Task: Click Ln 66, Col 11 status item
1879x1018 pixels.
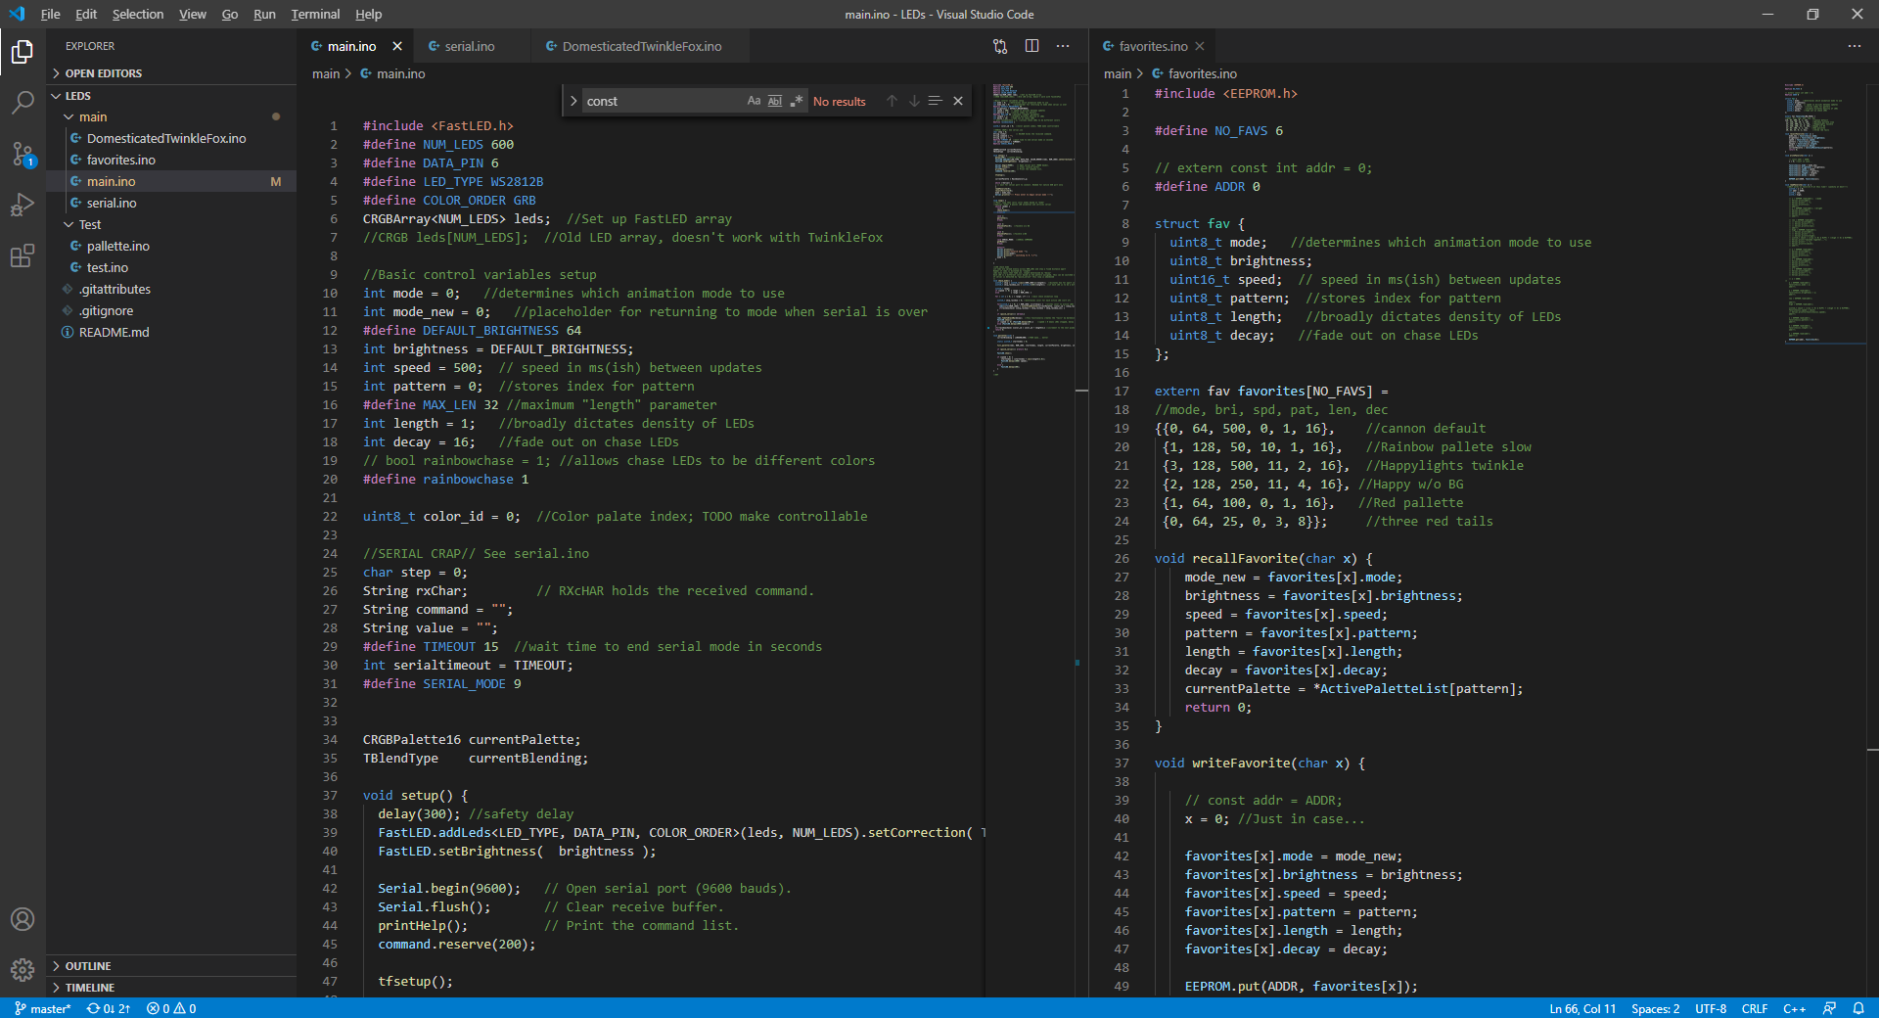Action: click(x=1582, y=1008)
